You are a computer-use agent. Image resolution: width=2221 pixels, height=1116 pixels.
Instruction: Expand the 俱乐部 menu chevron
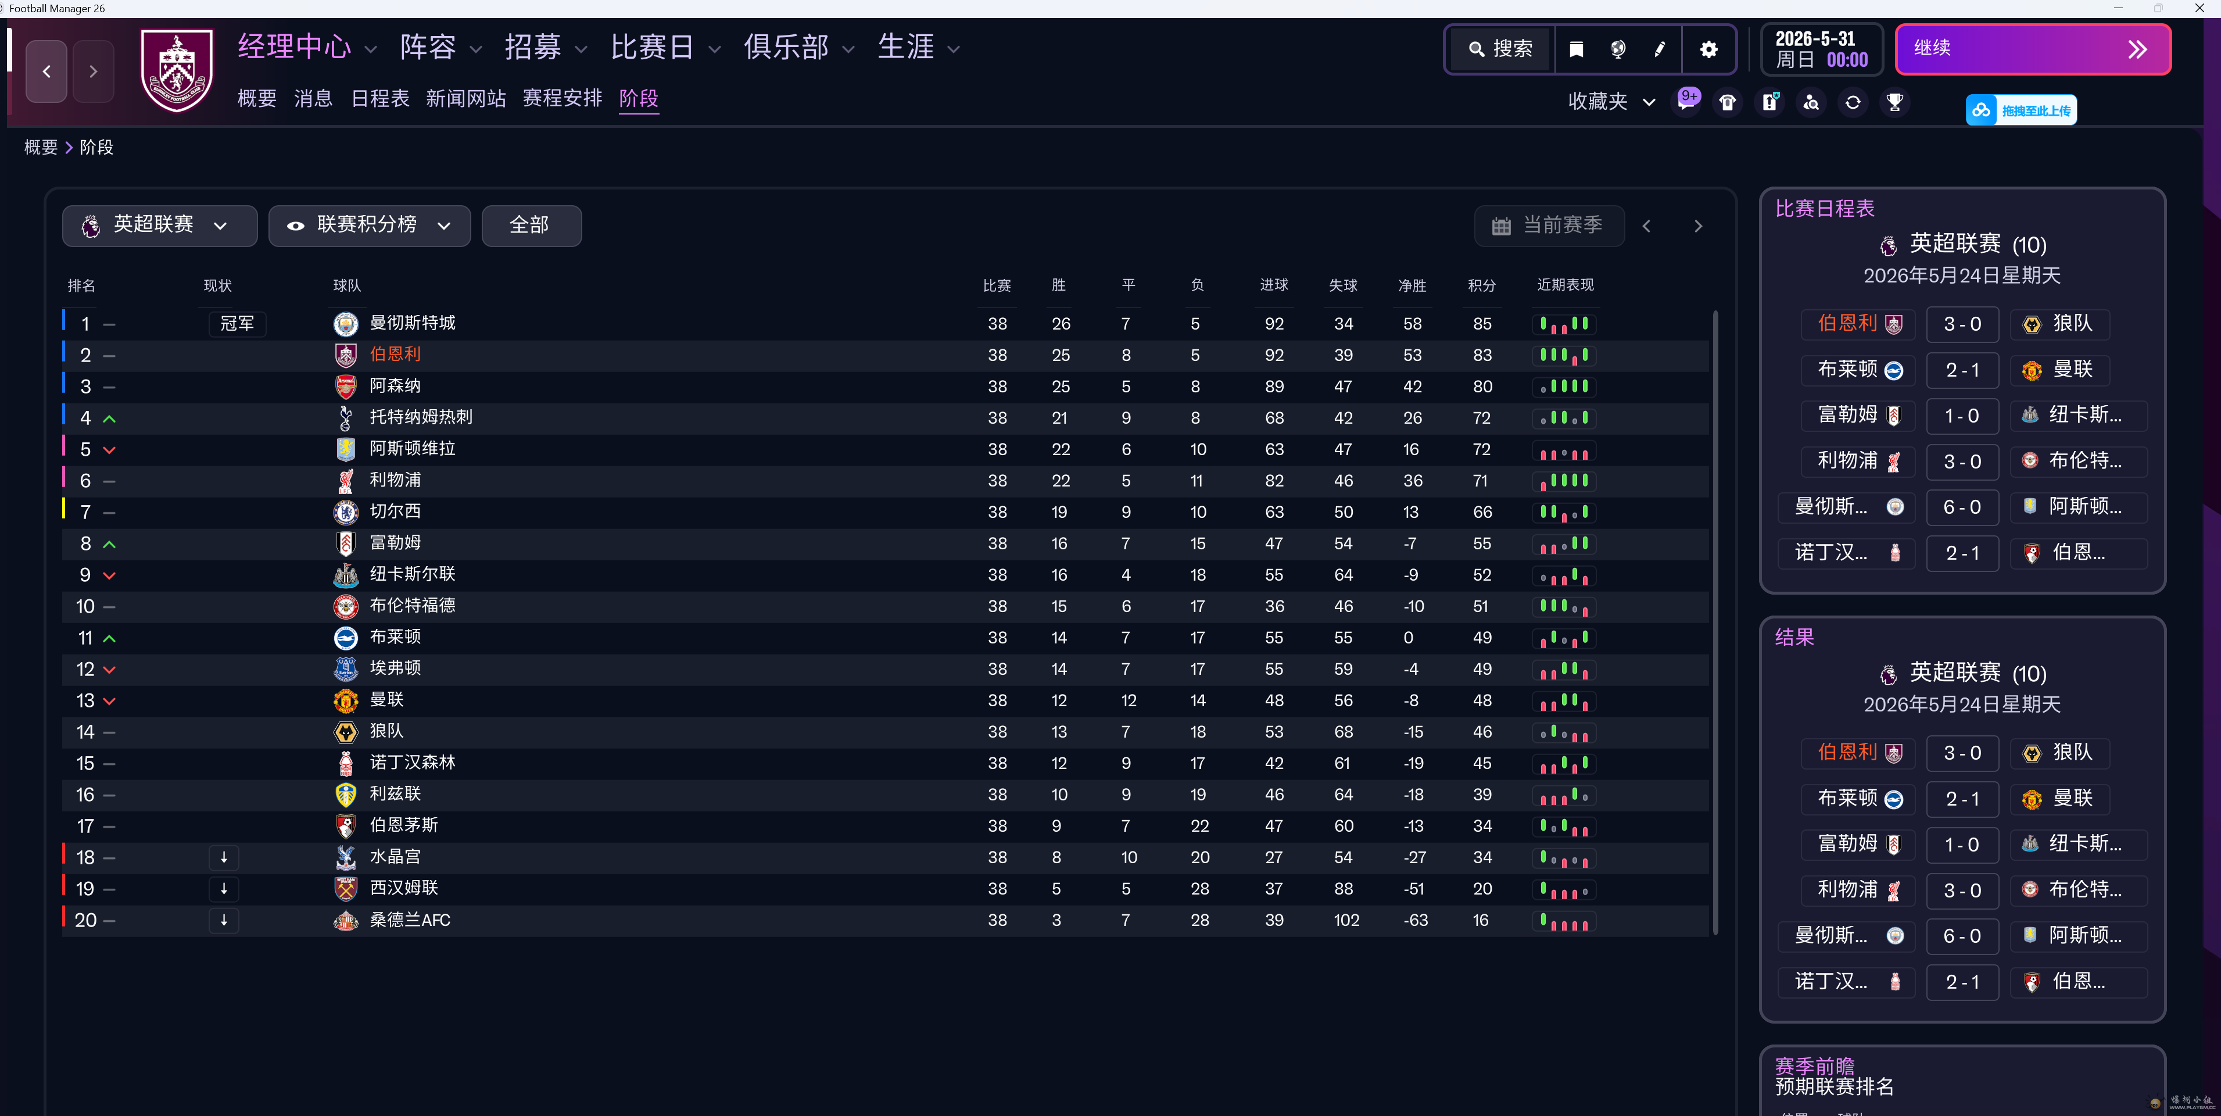848,49
